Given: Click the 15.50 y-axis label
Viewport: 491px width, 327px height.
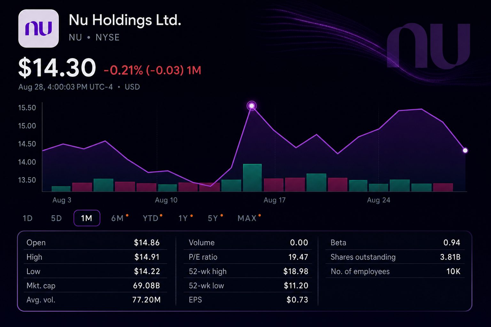Looking at the screenshot, I should 27,108.
